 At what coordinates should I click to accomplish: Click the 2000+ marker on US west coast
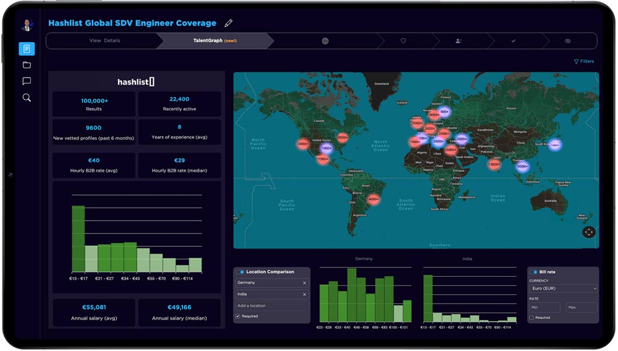point(303,144)
